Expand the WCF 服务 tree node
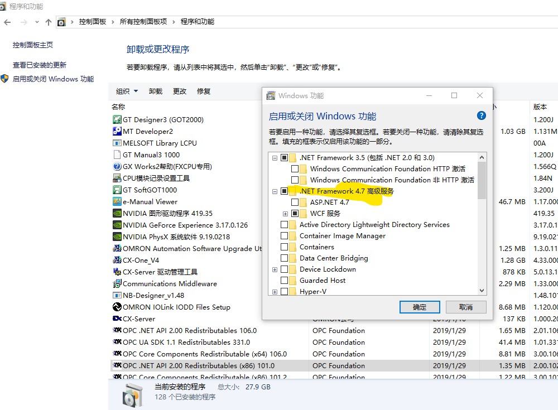 click(x=285, y=214)
